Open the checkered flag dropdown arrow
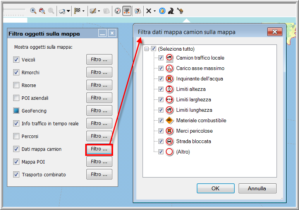The image size is (299, 210). [83, 11]
